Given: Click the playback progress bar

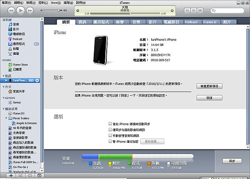Looking at the screenshot, I should coord(125,14).
